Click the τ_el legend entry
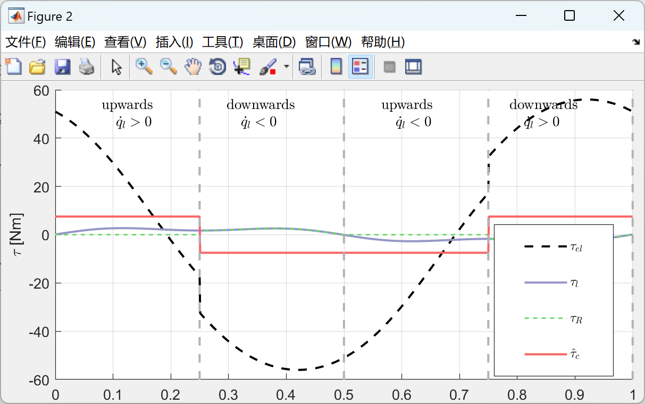 click(x=576, y=247)
